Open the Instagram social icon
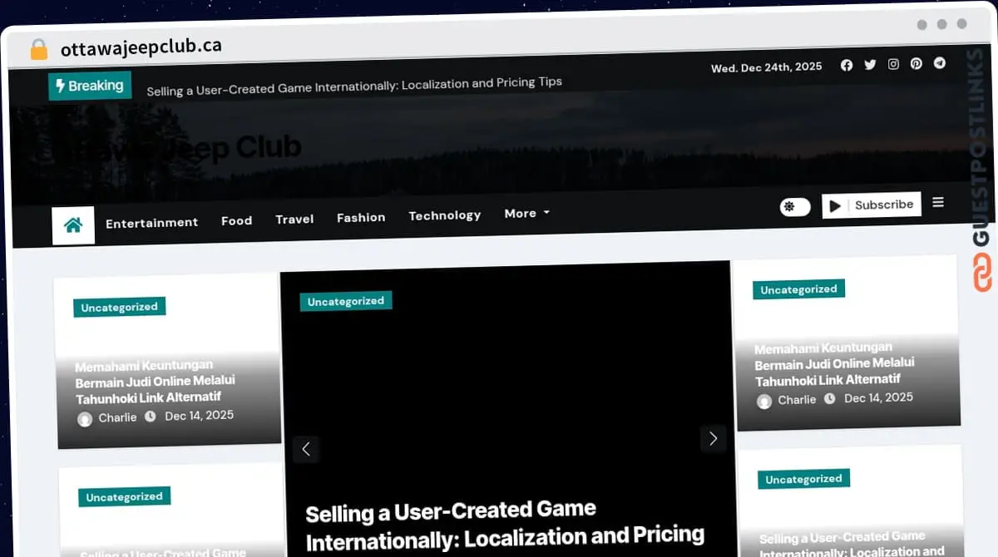This screenshot has height=557, width=998. (893, 64)
